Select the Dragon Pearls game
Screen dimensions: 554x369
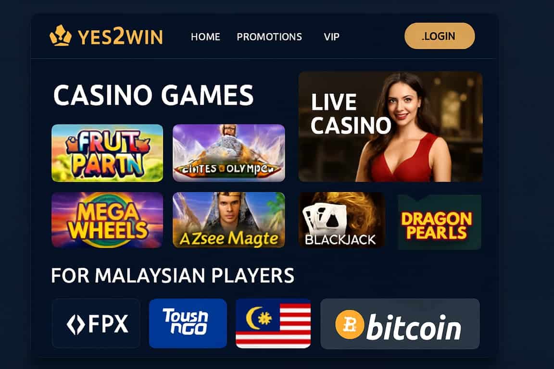439,222
